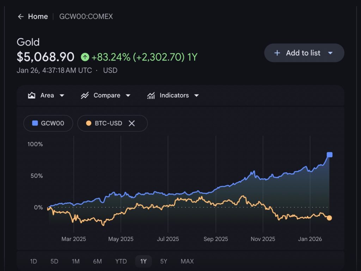
Task: Select the Area chart style icon
Action: (31, 95)
